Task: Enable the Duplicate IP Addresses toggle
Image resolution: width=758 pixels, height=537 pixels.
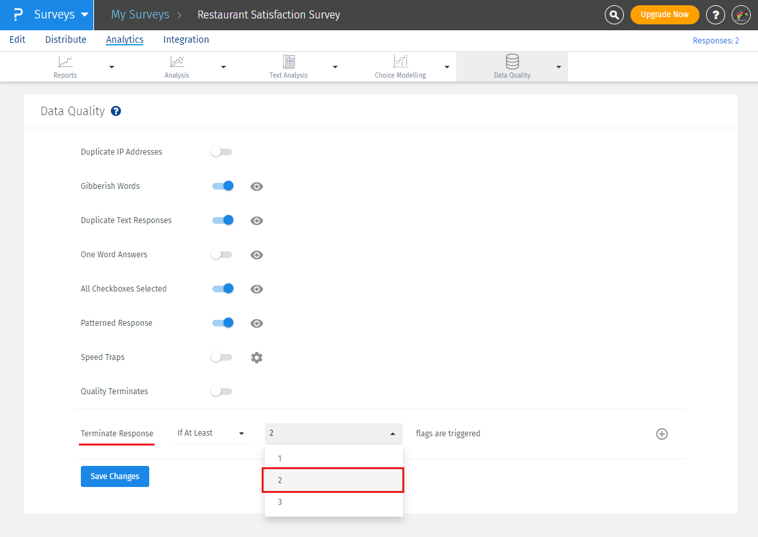Action: click(222, 152)
